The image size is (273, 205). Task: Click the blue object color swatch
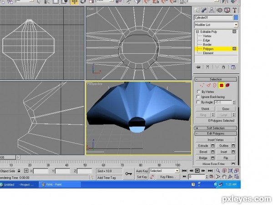pyautogui.click(x=236, y=18)
